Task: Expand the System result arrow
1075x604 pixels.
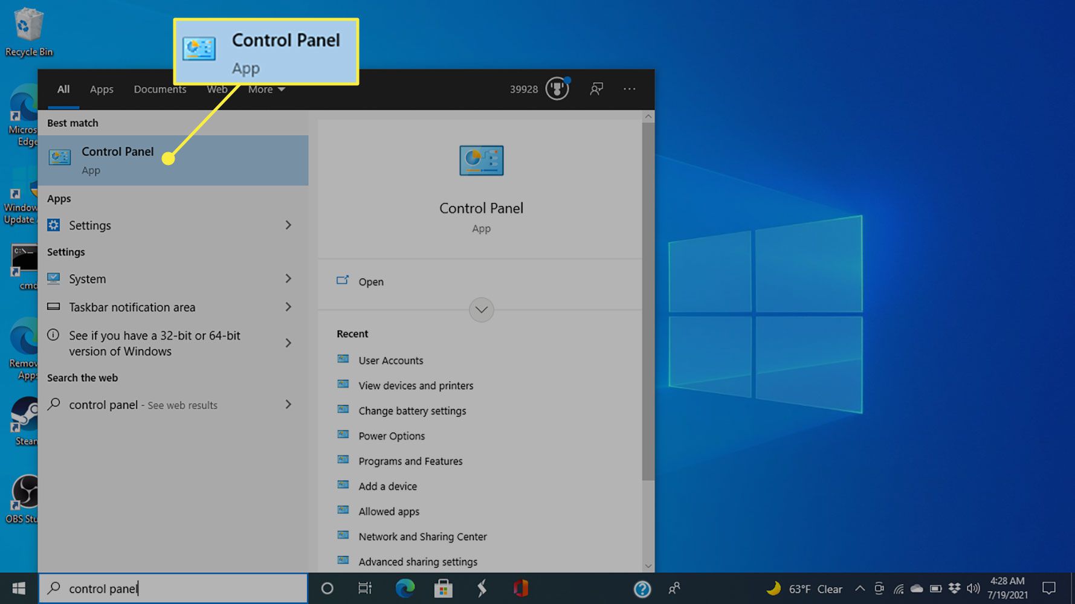Action: click(288, 278)
